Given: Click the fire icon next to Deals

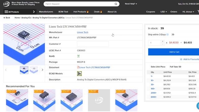Looking at the screenshot, I should coord(101,12).
